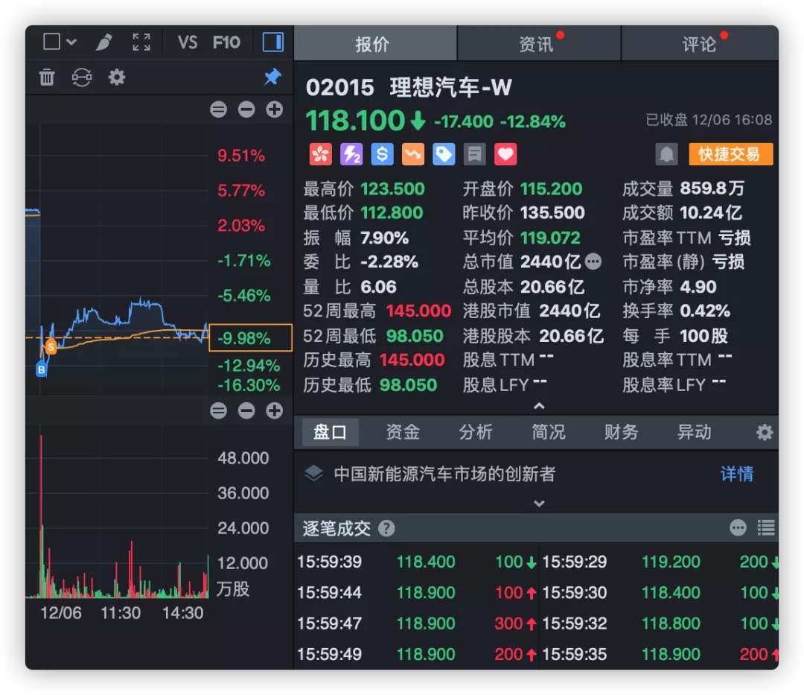
Task: Open the rectangle shape dropdown
Action: coord(60,42)
